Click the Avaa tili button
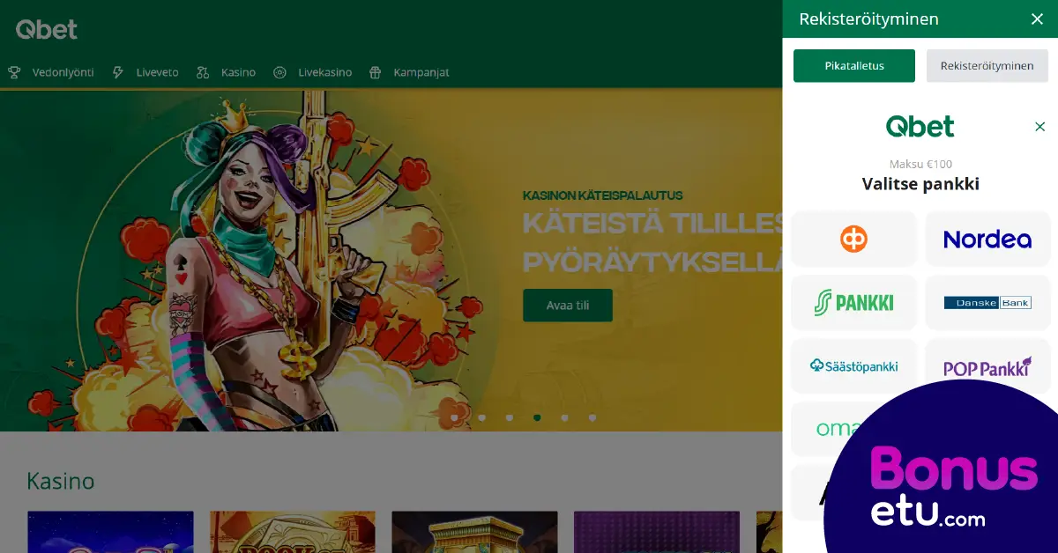 coord(568,306)
